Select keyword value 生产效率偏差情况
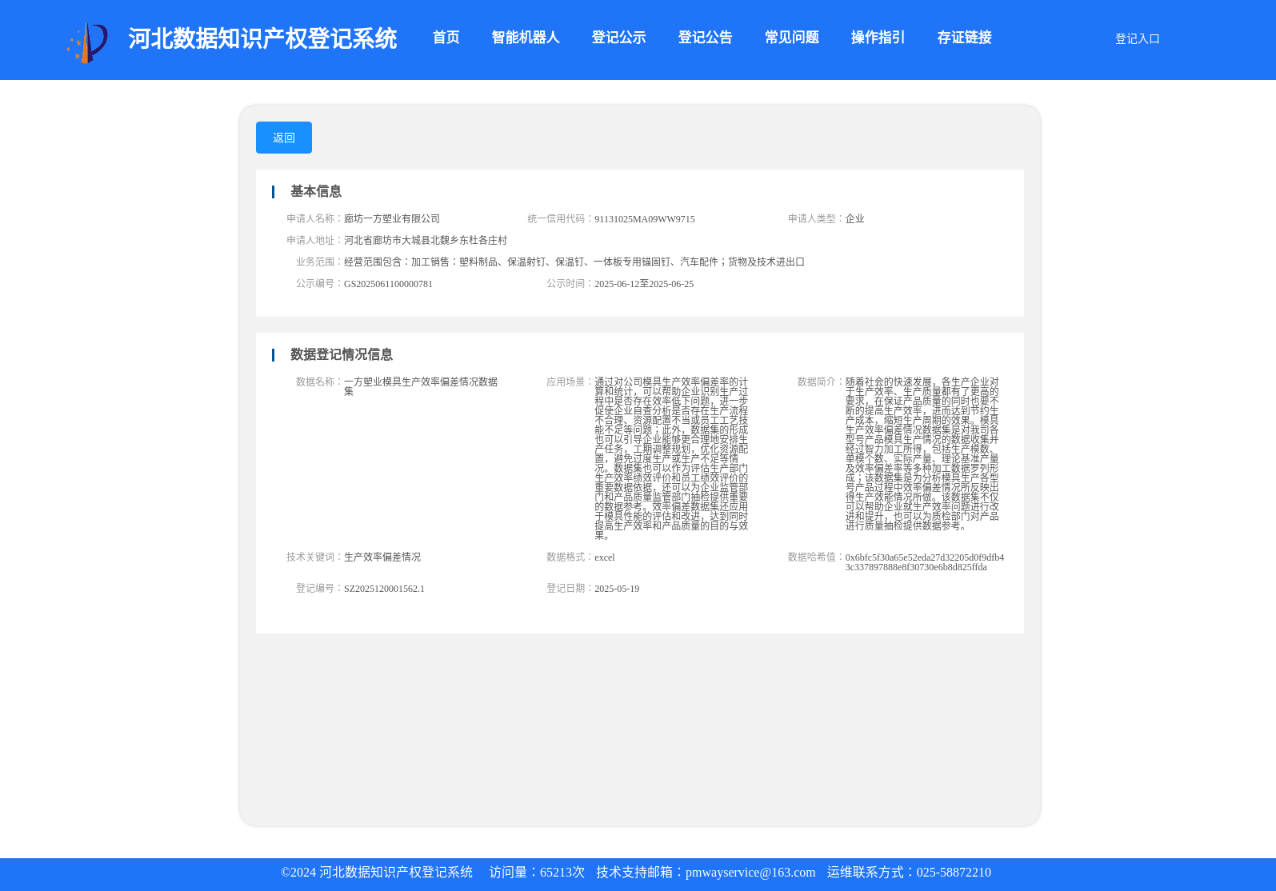The image size is (1276, 891). pyautogui.click(x=382, y=557)
